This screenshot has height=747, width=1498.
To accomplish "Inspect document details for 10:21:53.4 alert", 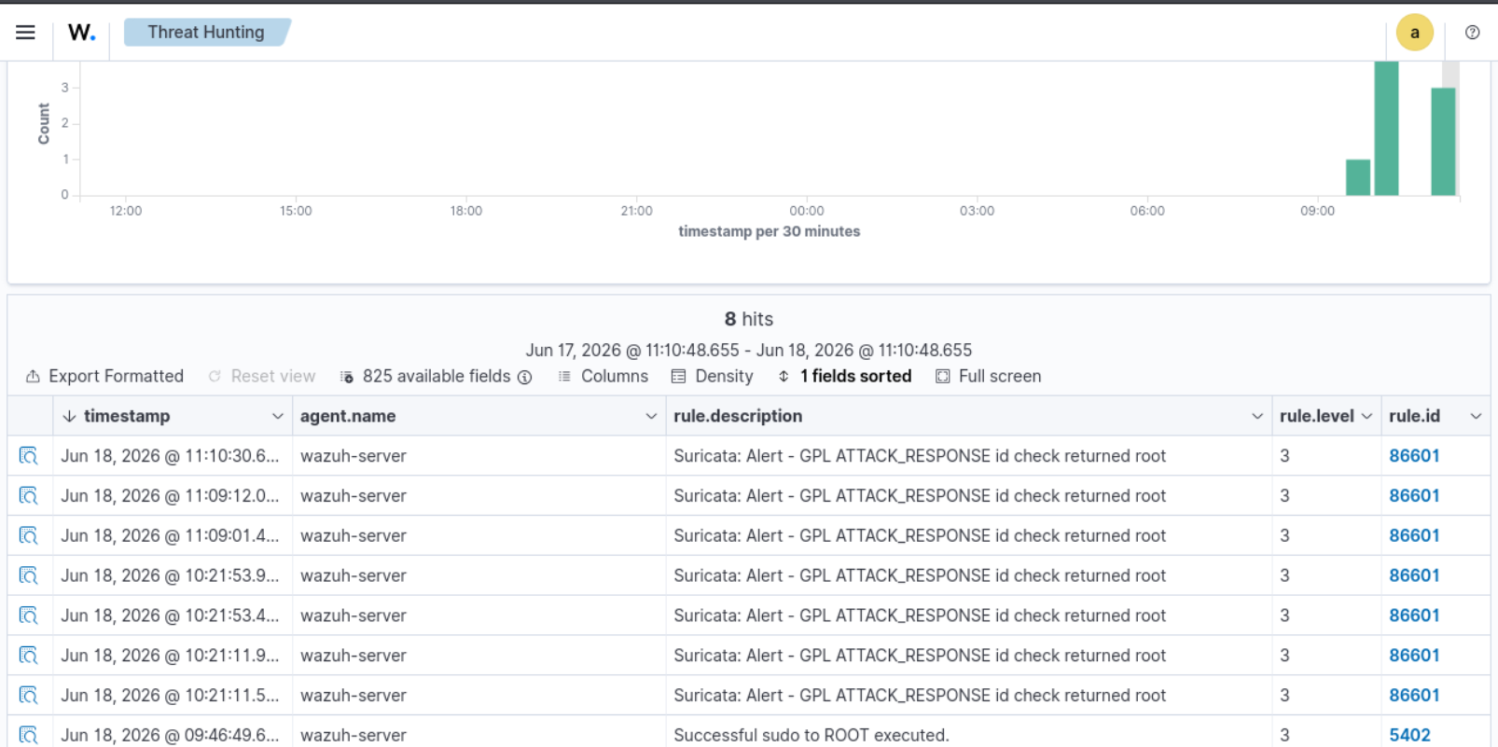I will [29, 616].
